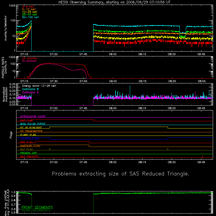Select the 50-100 keV legend label
Image resolution: width=216 pixels, height=216 pixels.
31,17
